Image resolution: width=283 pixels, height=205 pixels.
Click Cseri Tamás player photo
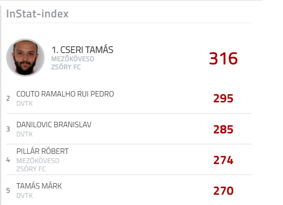tap(25, 57)
